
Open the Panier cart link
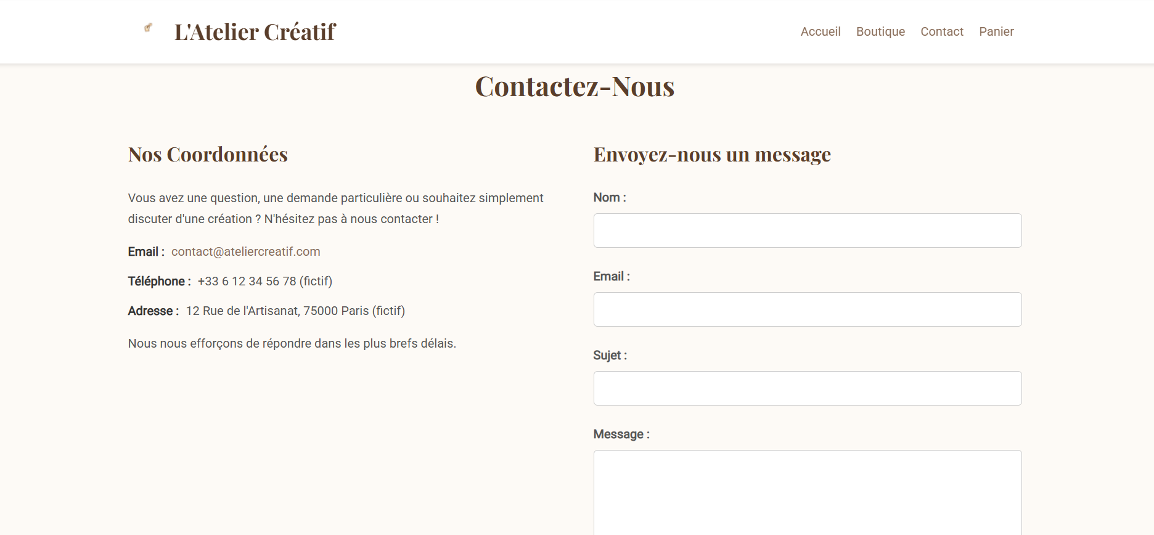[x=996, y=31]
